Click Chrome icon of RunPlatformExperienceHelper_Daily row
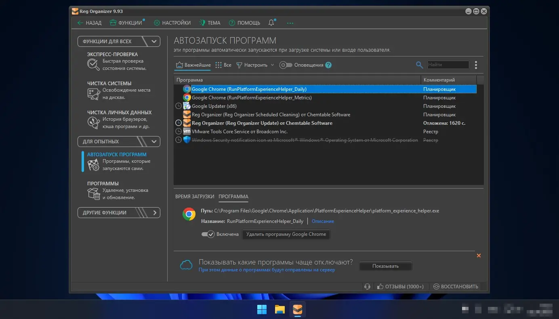This screenshot has height=319, width=559. click(x=187, y=89)
